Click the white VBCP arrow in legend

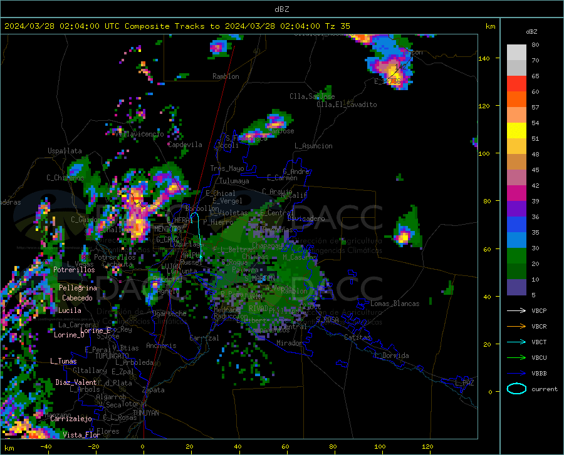[x=516, y=310]
